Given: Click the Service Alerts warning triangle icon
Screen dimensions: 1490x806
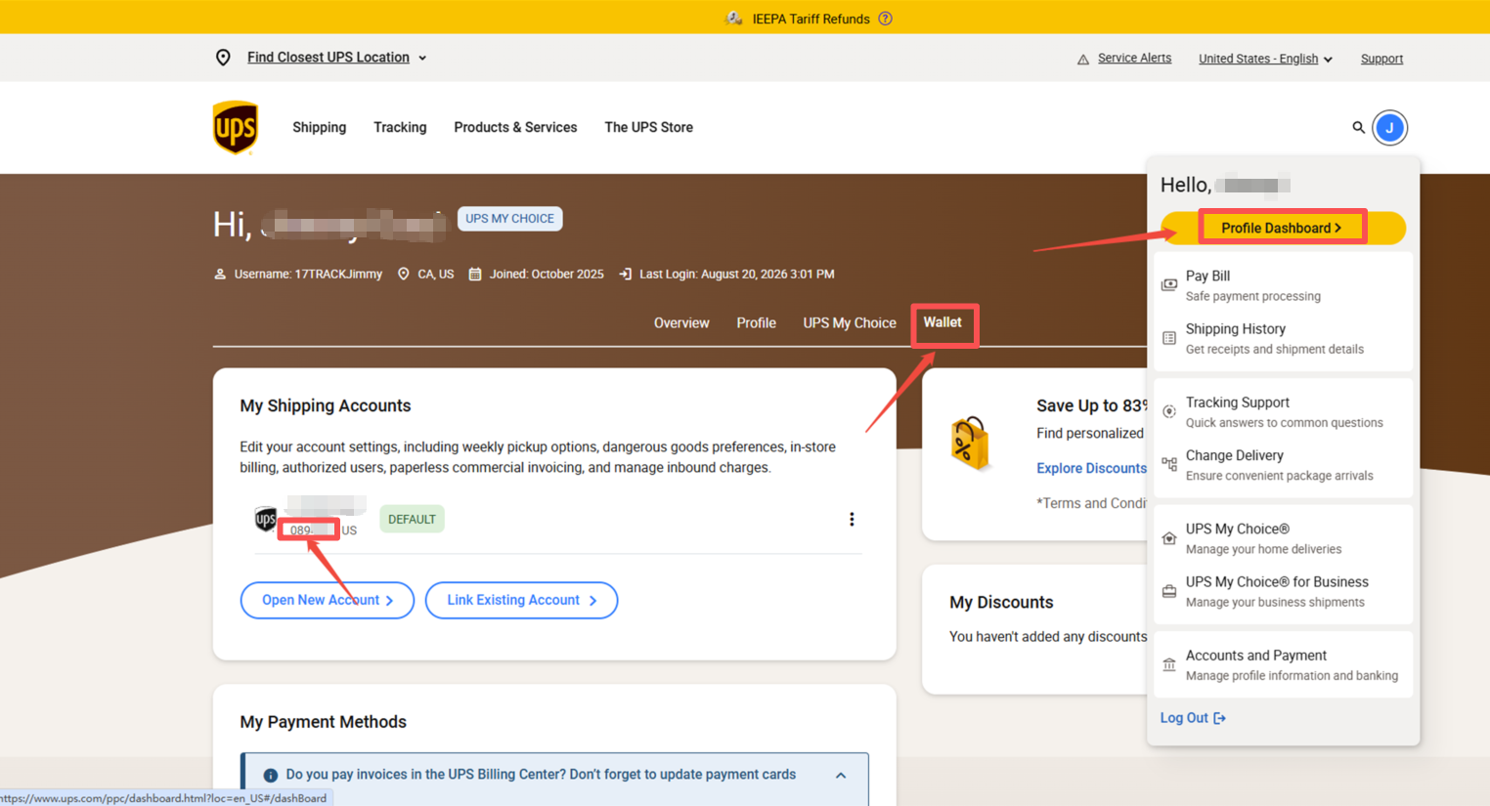Looking at the screenshot, I should (x=1083, y=60).
